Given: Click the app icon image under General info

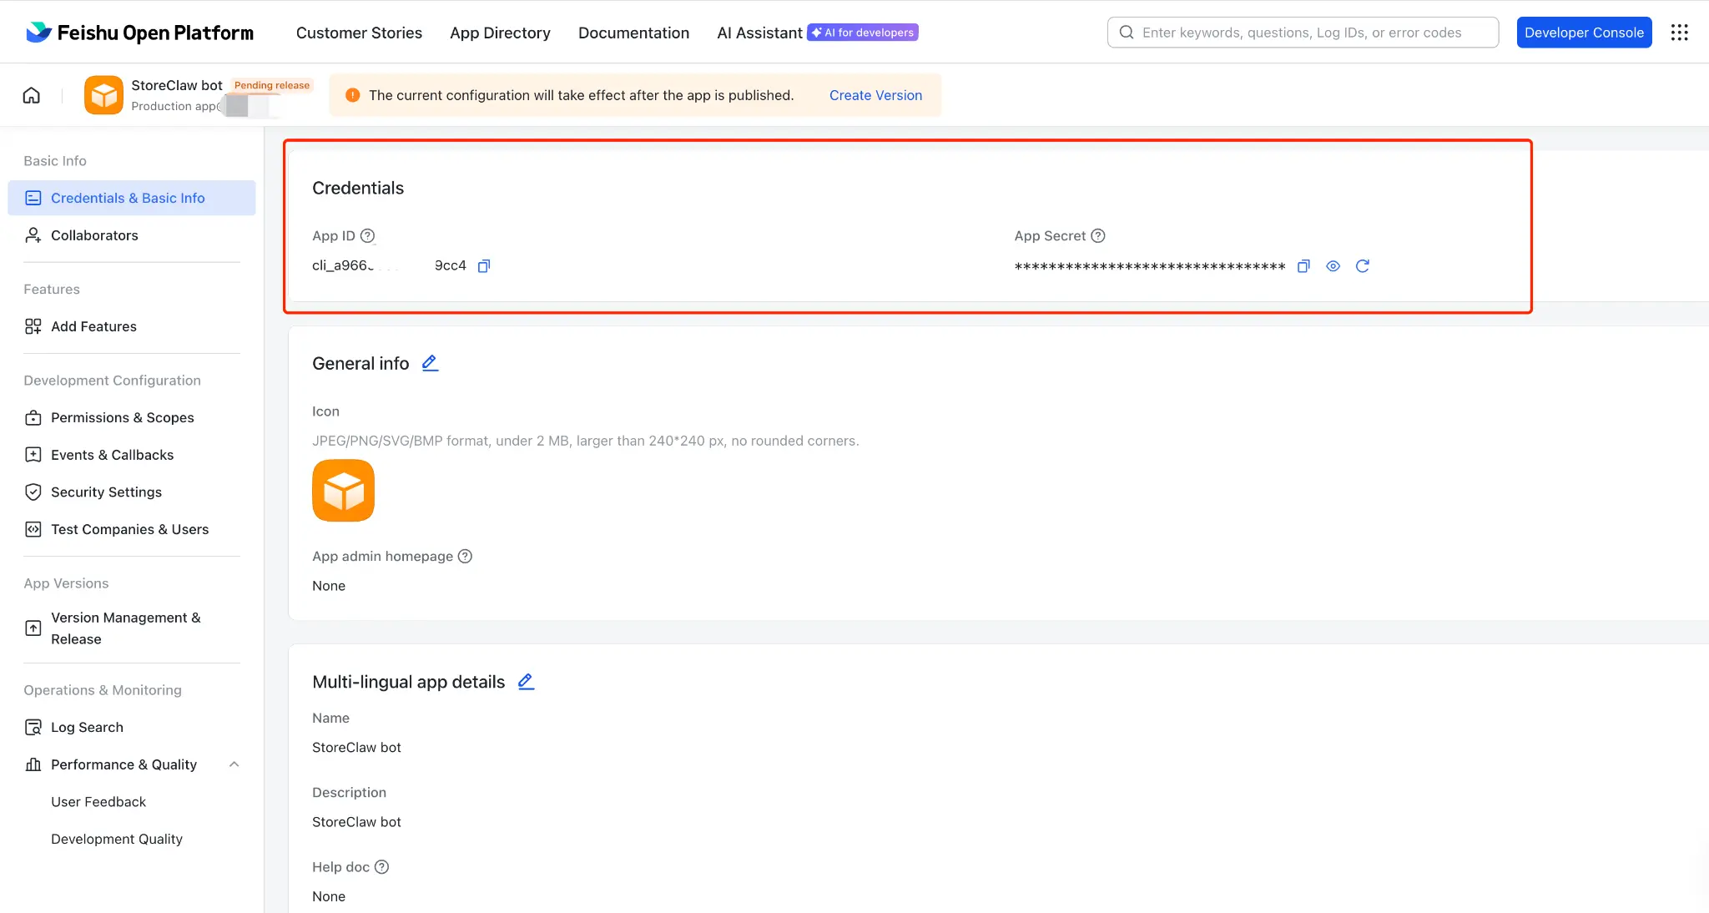Looking at the screenshot, I should (x=343, y=491).
